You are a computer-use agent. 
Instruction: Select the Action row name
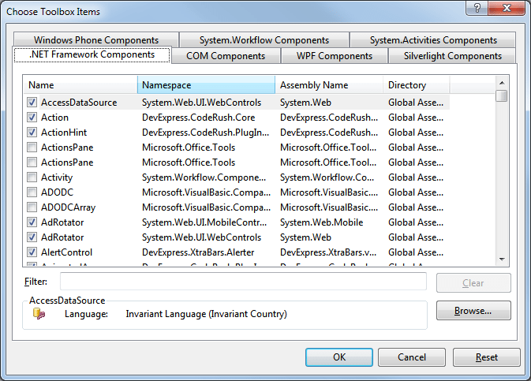[x=55, y=118]
